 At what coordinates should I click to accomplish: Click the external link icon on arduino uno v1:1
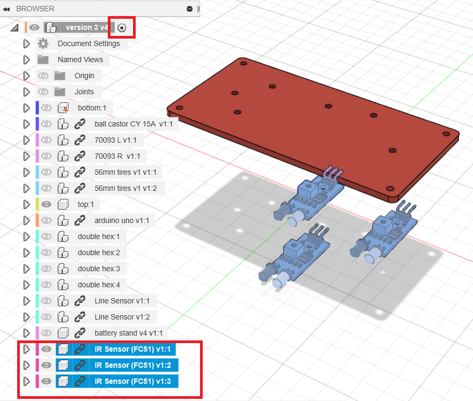point(79,220)
